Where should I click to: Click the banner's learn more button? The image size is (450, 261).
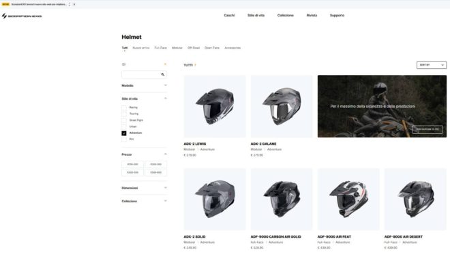tap(427, 129)
